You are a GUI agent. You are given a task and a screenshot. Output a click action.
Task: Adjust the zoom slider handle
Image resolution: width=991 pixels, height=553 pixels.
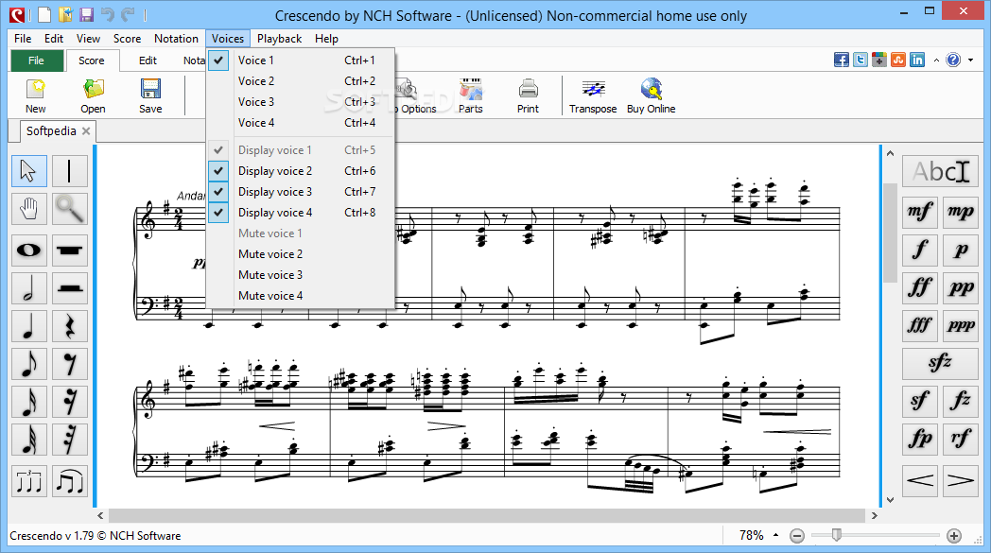coord(836,535)
